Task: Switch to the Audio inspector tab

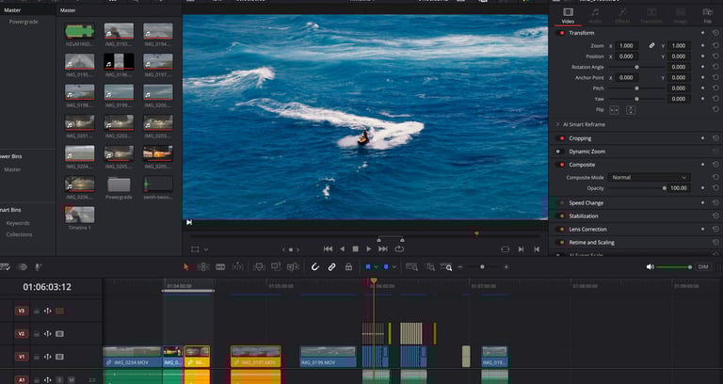Action: point(596,16)
